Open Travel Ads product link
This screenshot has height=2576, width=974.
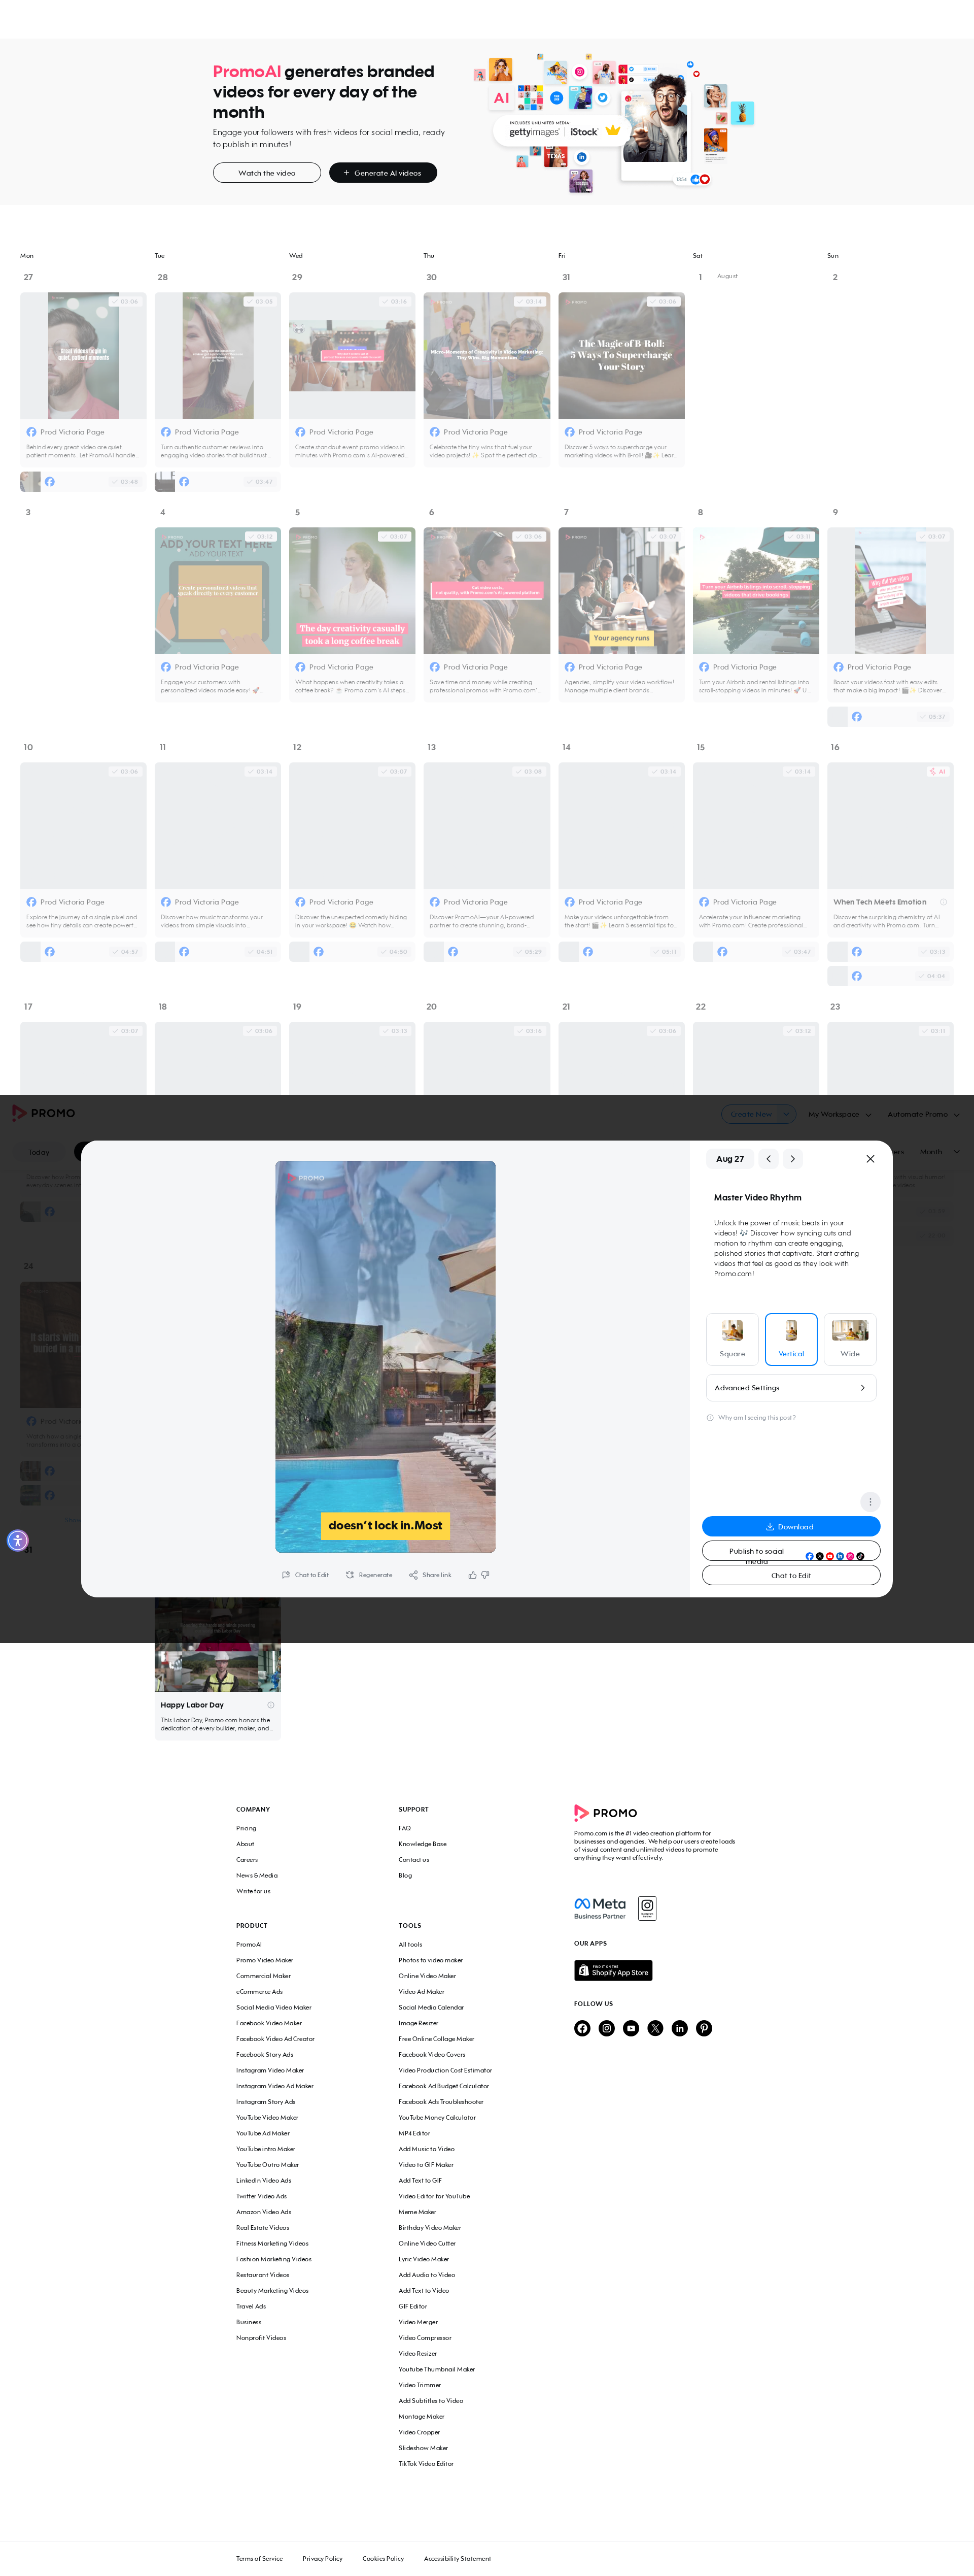pyautogui.click(x=251, y=2306)
